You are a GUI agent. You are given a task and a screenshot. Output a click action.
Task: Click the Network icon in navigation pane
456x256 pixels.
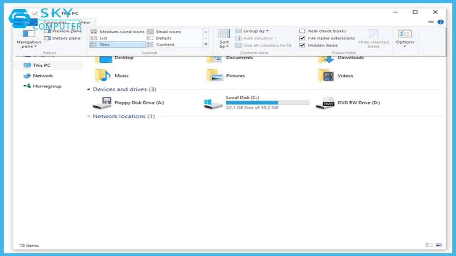[x=27, y=76]
